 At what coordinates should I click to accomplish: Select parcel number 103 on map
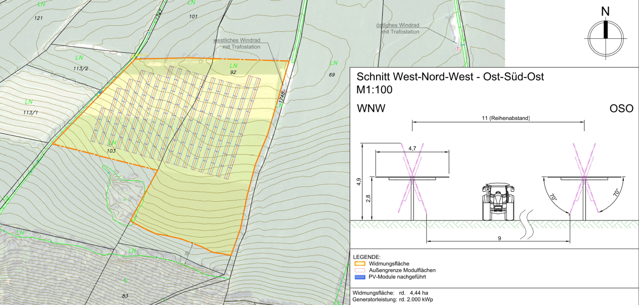click(x=111, y=151)
